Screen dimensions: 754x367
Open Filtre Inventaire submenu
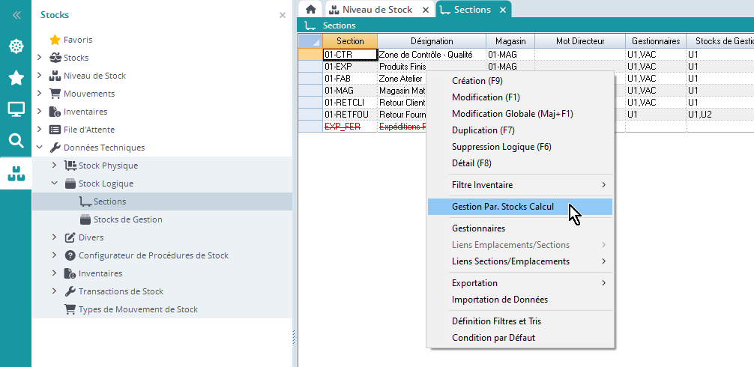[519, 185]
